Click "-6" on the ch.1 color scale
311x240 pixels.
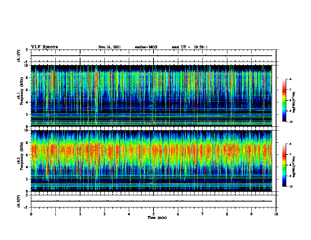pos(290,79)
